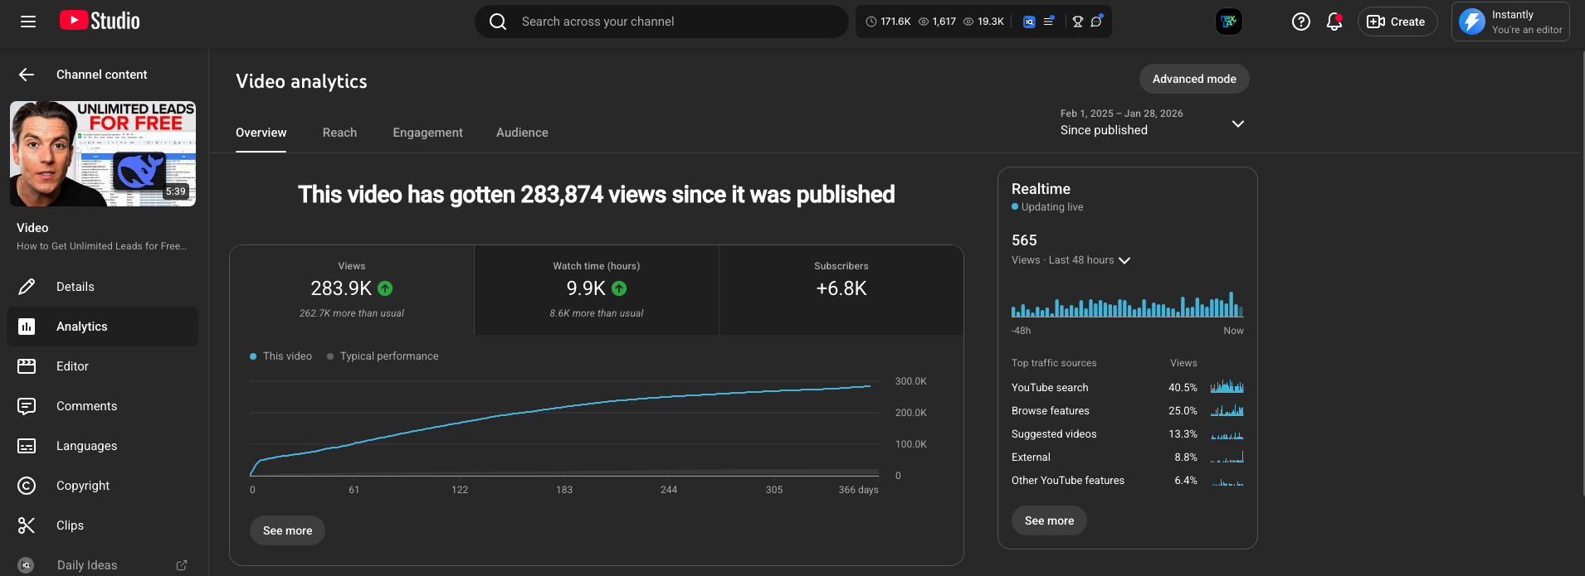
Task: Click See more in Realtime panel
Action: coord(1049,520)
